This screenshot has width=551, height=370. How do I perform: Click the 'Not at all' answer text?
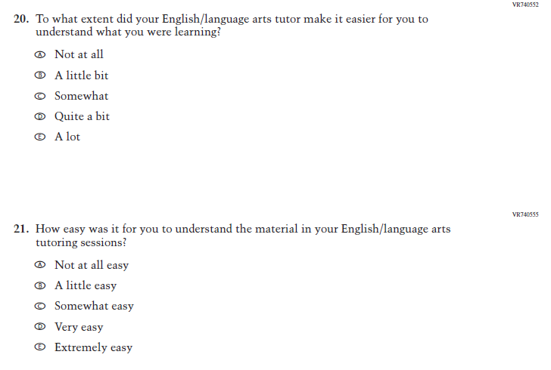point(79,54)
